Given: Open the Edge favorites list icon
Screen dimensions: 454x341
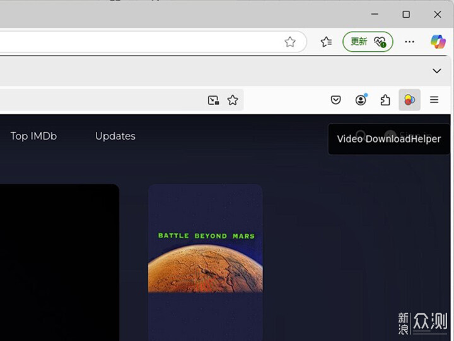Looking at the screenshot, I should tap(327, 42).
